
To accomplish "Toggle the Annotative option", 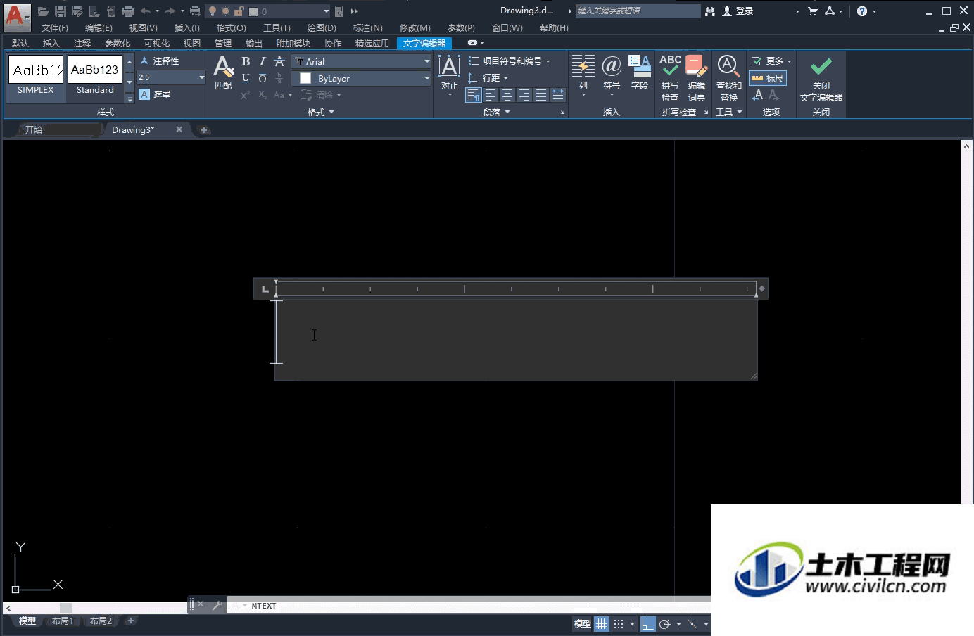I will coord(159,61).
